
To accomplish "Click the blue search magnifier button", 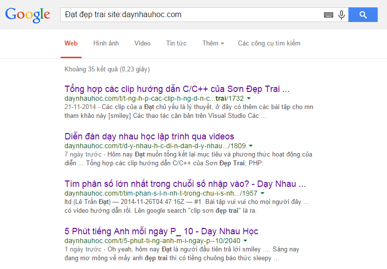I will click(x=363, y=15).
